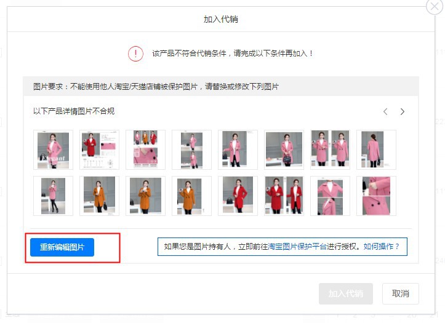The width and height of the screenshot is (445, 323).
Task: Click 重新编辑图片 button
Action: (62, 247)
